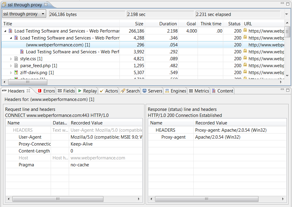The height and width of the screenshot is (207, 292).
Task: Click the red Errors tab icon
Action: [40, 91]
